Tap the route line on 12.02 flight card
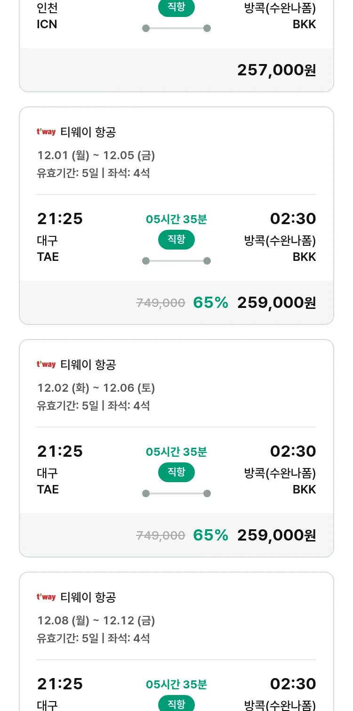This screenshot has height=711, width=353. tap(176, 493)
